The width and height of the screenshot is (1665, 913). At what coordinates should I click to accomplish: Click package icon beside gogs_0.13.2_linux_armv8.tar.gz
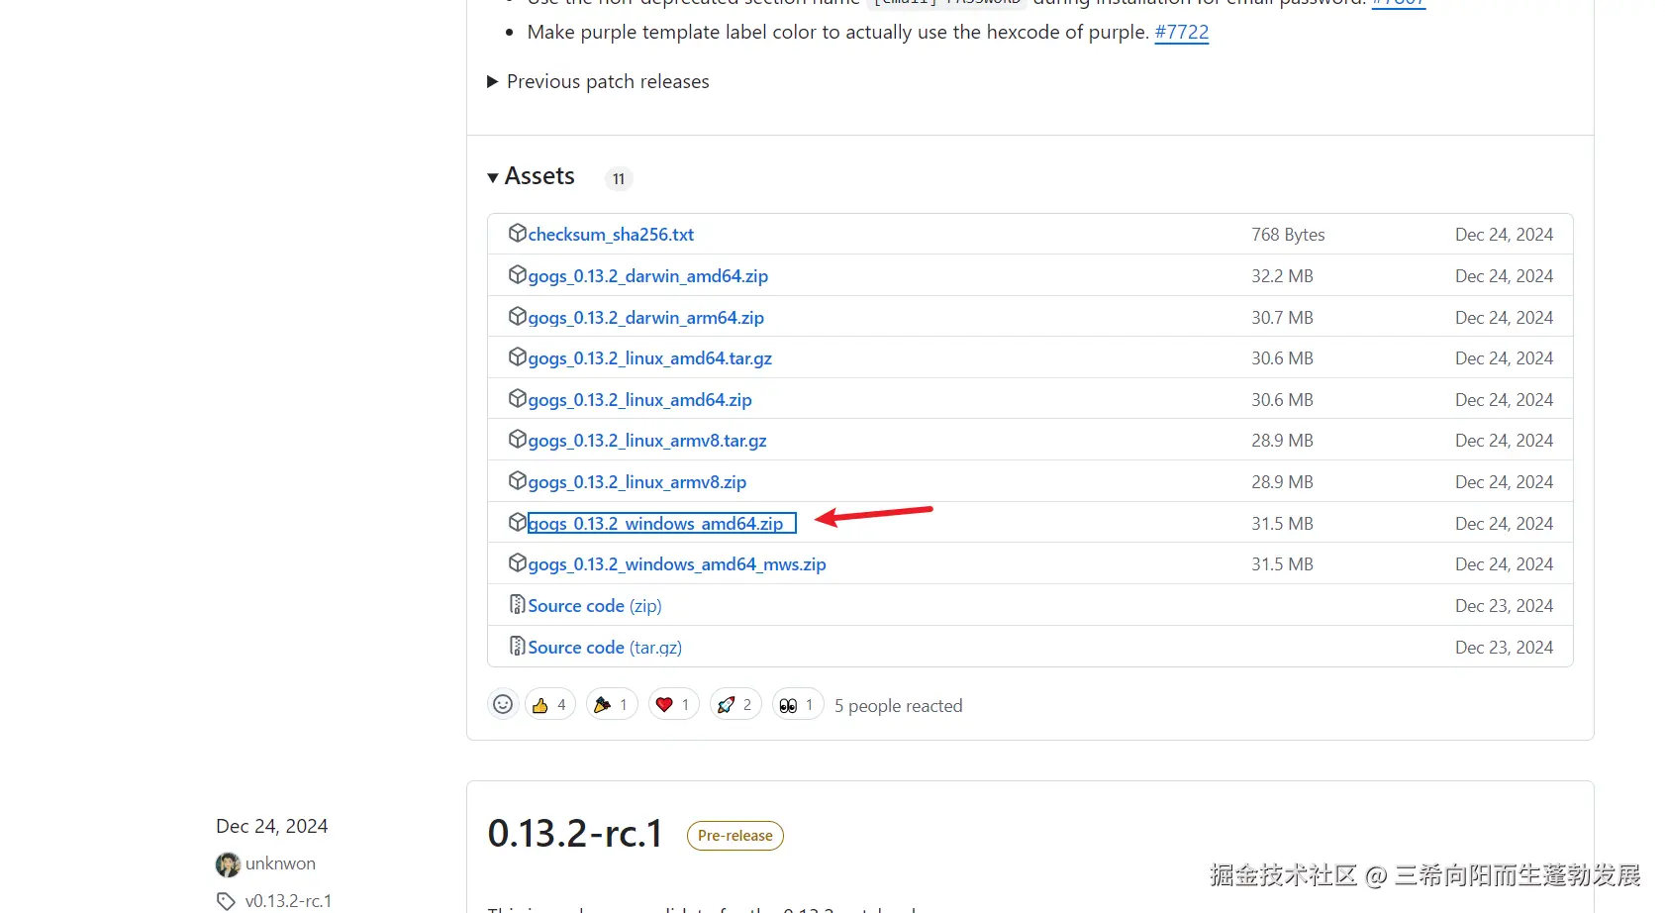tap(517, 439)
